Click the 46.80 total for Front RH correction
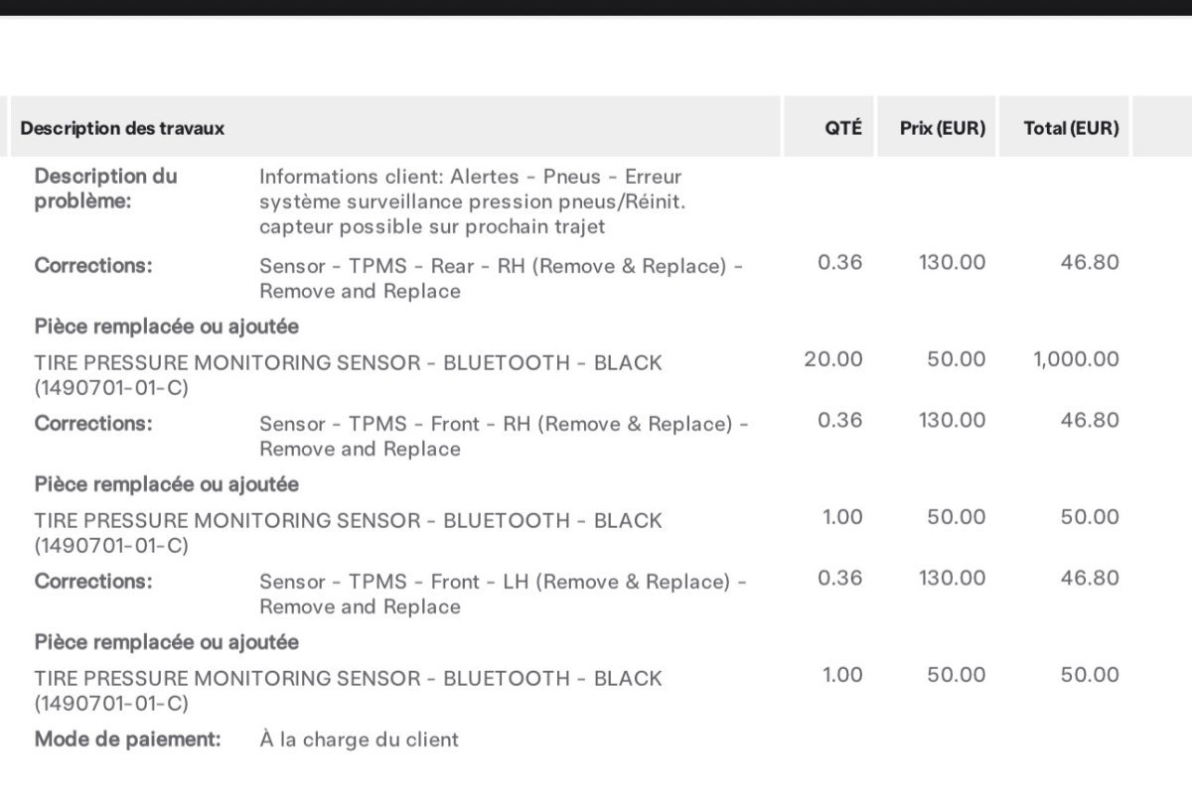The height and width of the screenshot is (802, 1192). tap(1089, 420)
